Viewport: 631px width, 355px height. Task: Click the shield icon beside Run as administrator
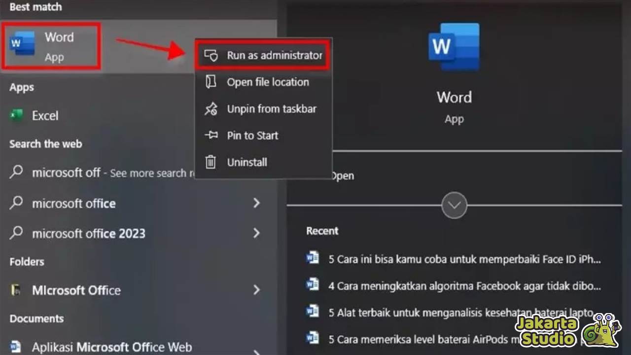(x=211, y=56)
